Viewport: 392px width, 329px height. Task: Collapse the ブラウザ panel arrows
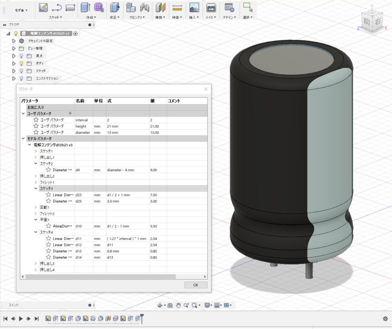[5, 25]
